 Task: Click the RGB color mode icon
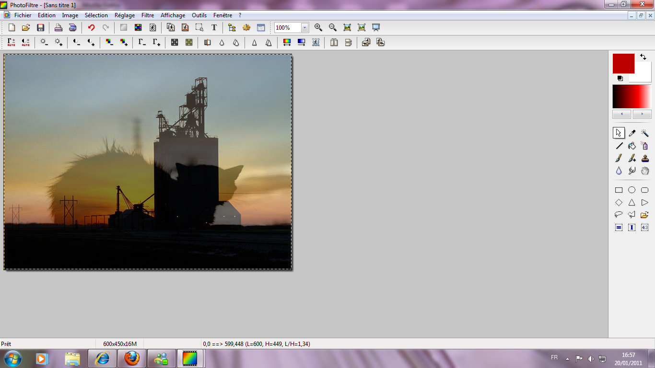click(138, 28)
